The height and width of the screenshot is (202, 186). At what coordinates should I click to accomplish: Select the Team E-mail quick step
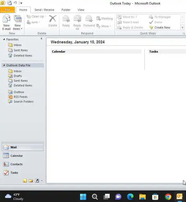click(x=128, y=22)
